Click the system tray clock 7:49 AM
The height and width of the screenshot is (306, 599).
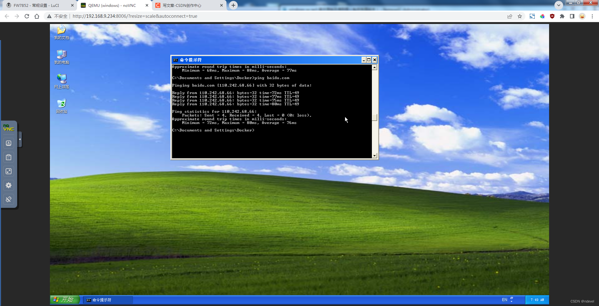537,300
